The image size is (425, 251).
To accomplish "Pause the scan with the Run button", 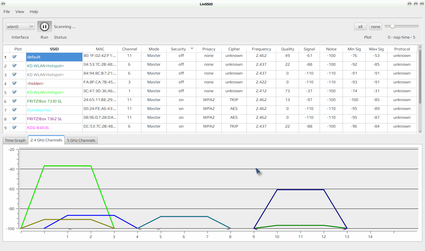I will click(45, 27).
